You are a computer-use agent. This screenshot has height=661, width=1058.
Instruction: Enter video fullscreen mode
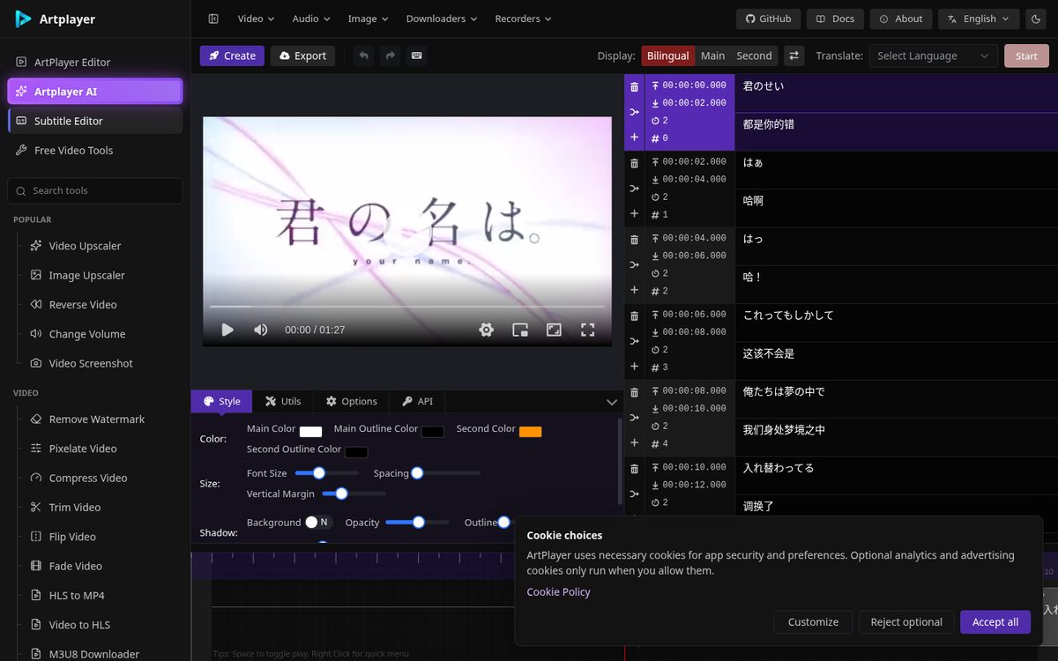[x=587, y=330]
